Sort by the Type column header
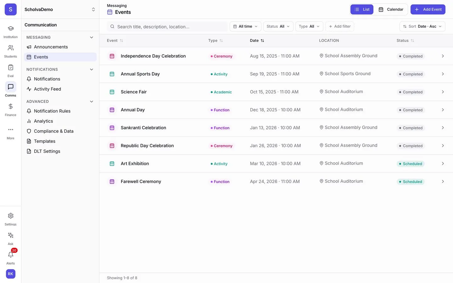Screen dimensions: 453x283 tap(215, 41)
